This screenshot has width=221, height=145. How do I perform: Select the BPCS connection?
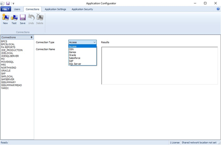pos(4,41)
